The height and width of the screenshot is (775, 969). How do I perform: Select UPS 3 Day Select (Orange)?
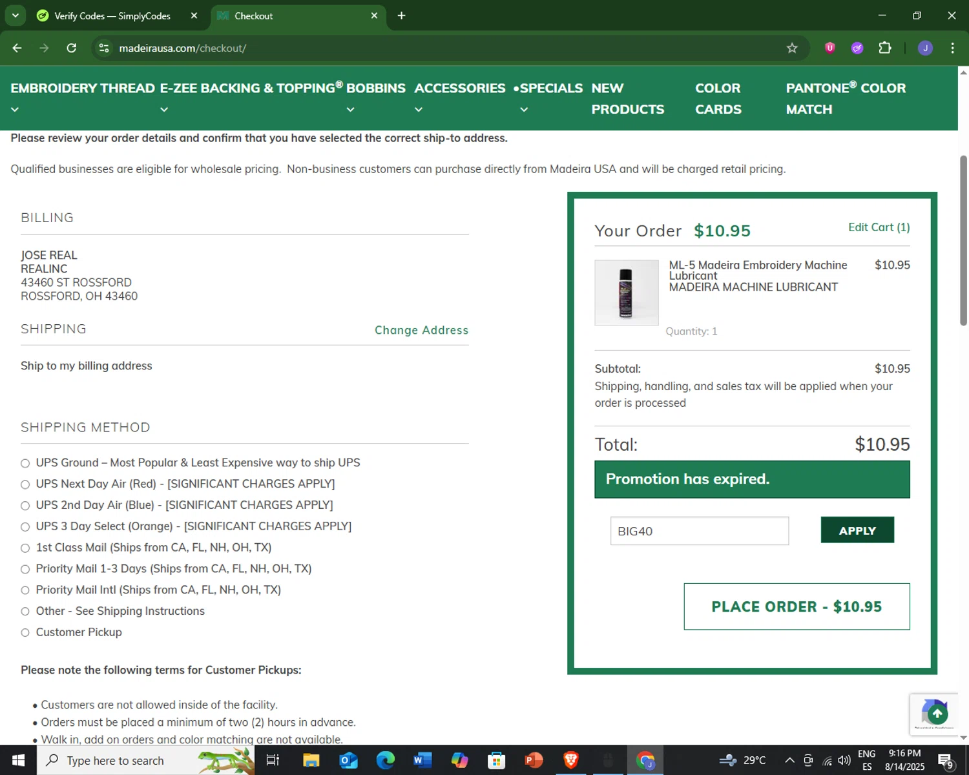click(x=25, y=527)
